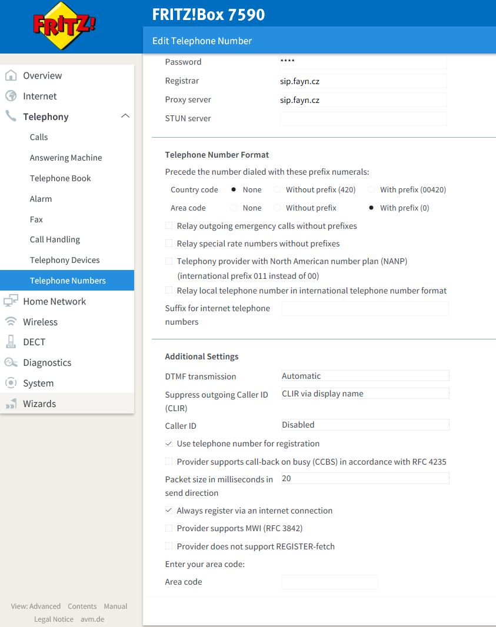Image resolution: width=496 pixels, height=627 pixels.
Task: Select Telephone Numbers submenu item
Action: (67, 281)
